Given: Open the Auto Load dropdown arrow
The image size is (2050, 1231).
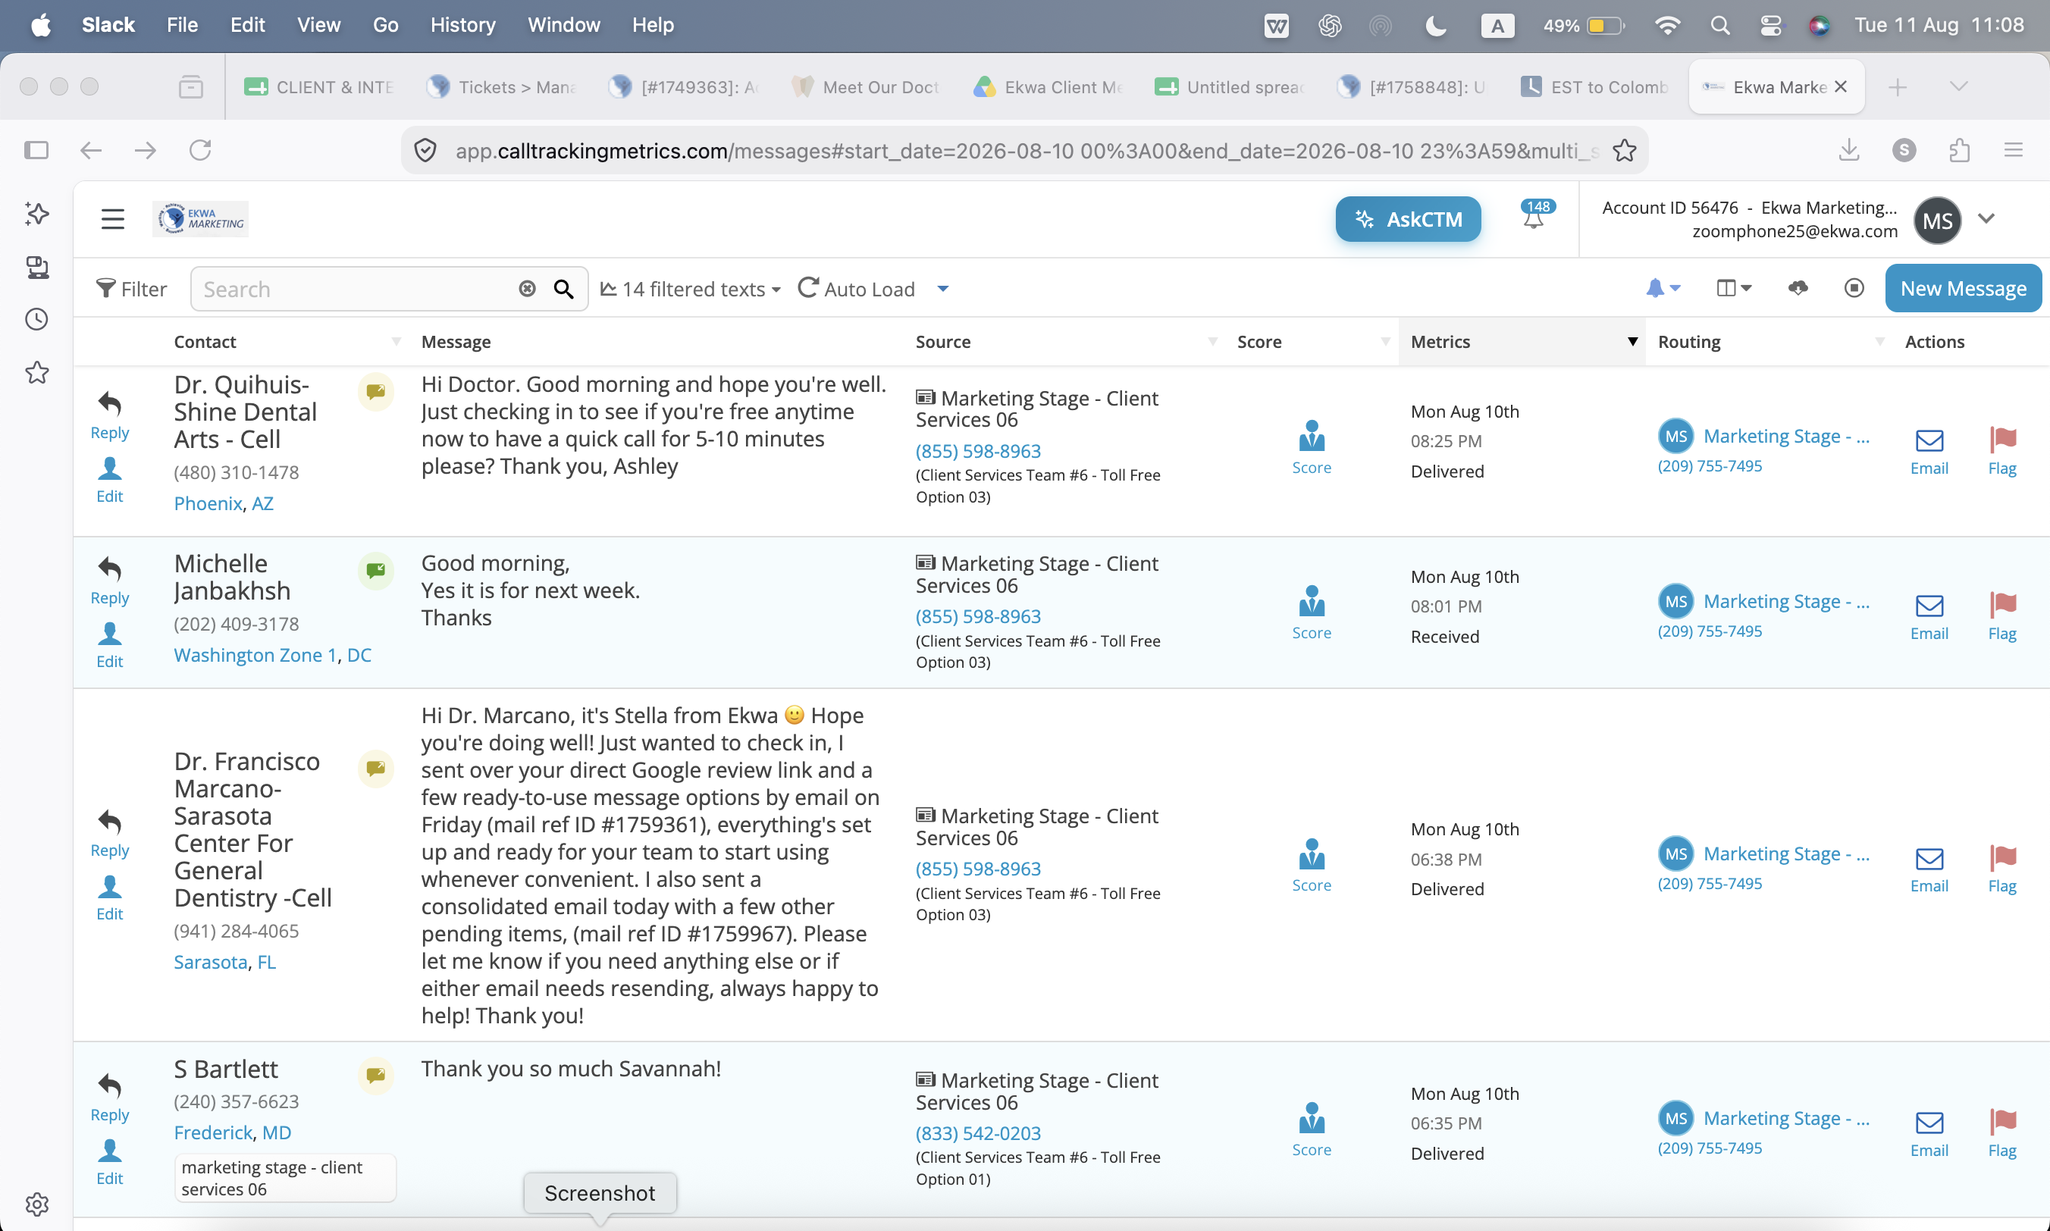Looking at the screenshot, I should click(x=942, y=289).
